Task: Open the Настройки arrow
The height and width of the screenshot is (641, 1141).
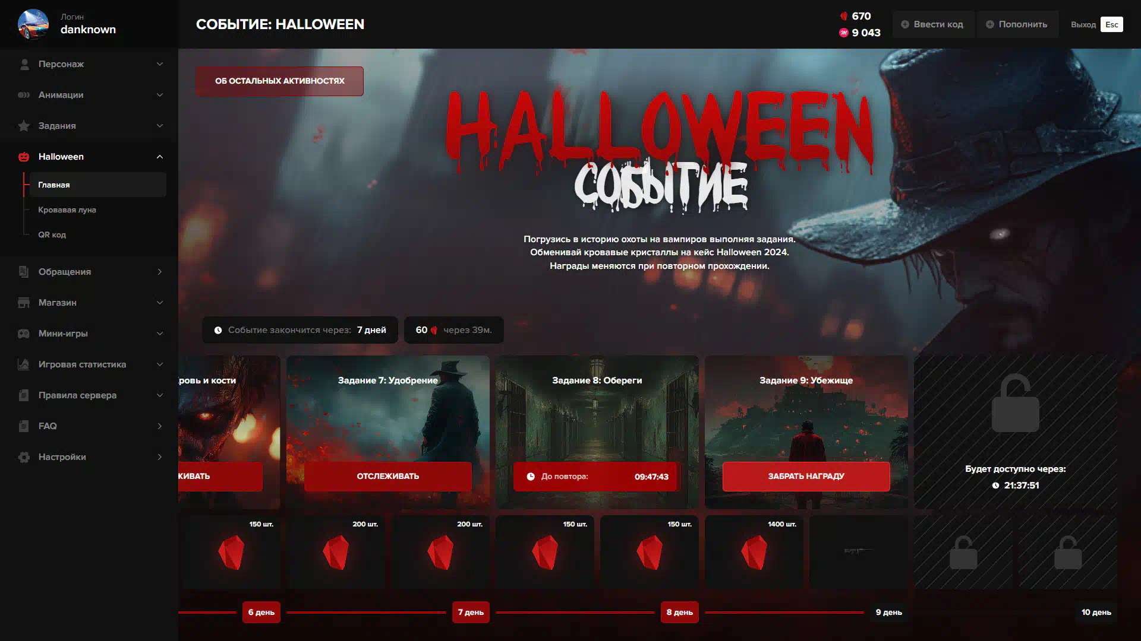Action: click(x=159, y=457)
